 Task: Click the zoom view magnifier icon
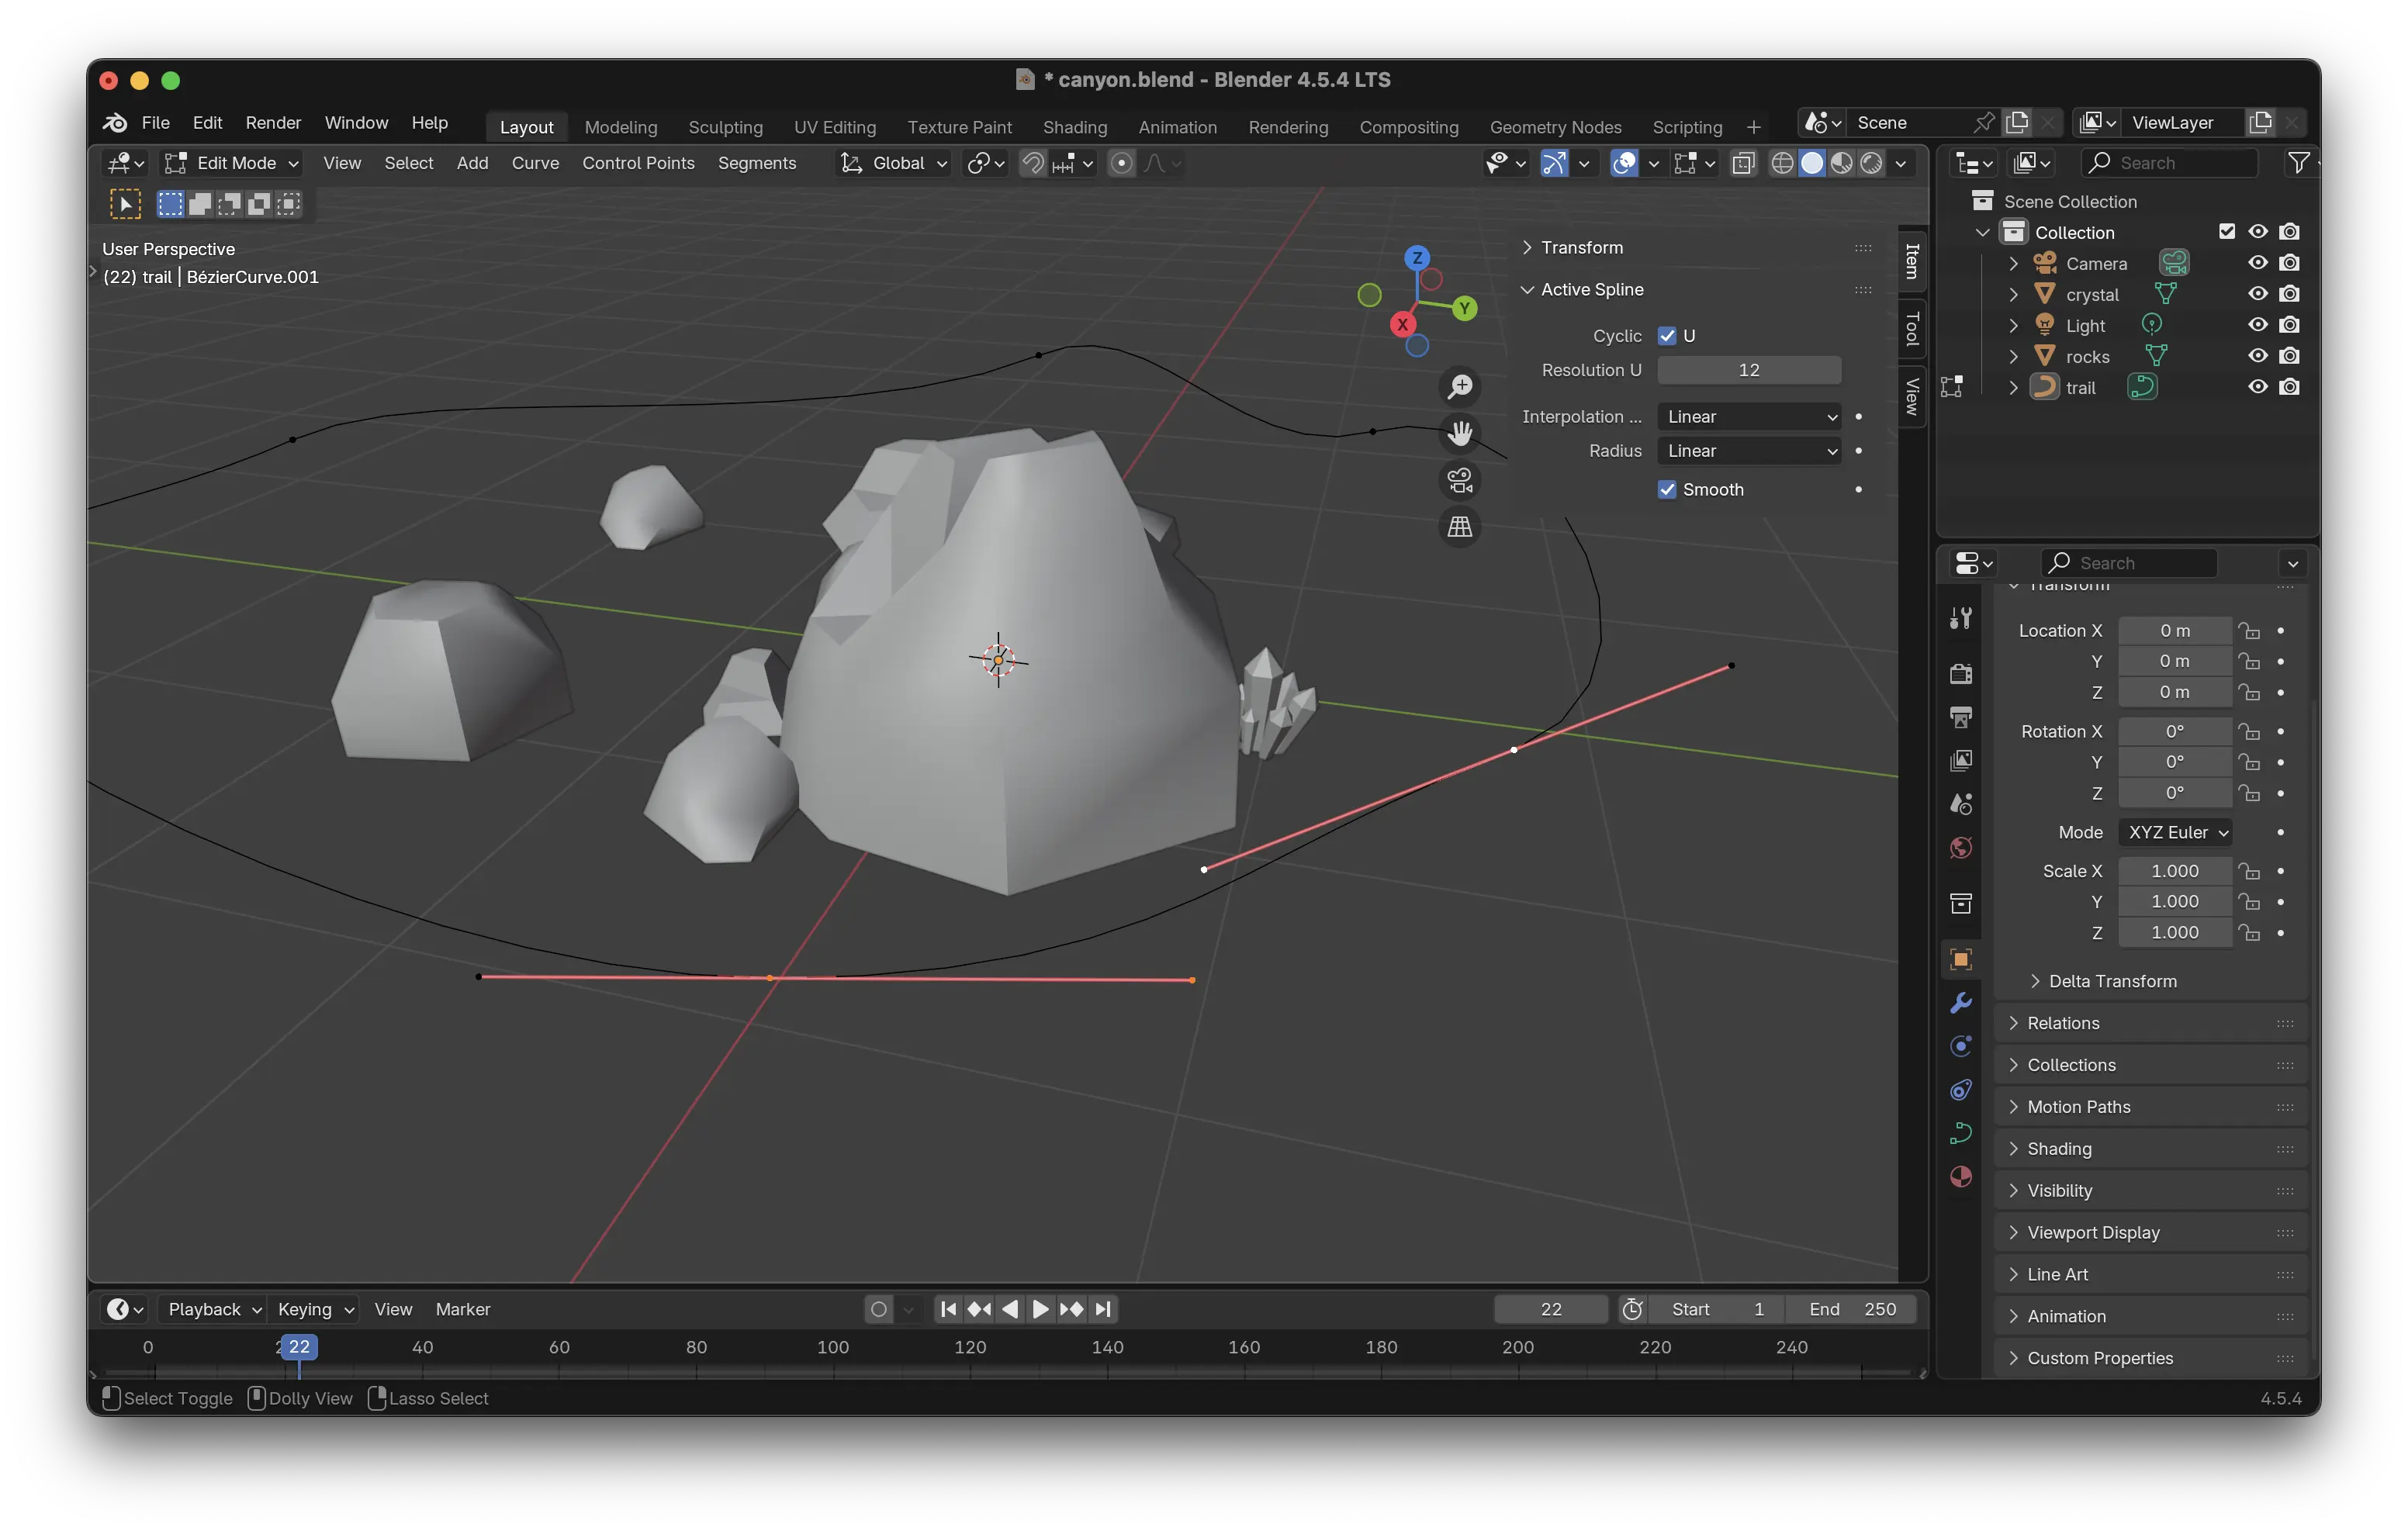[x=1460, y=386]
